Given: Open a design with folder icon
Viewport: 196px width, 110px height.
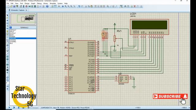Looking at the screenshot, I should coord(11,6).
